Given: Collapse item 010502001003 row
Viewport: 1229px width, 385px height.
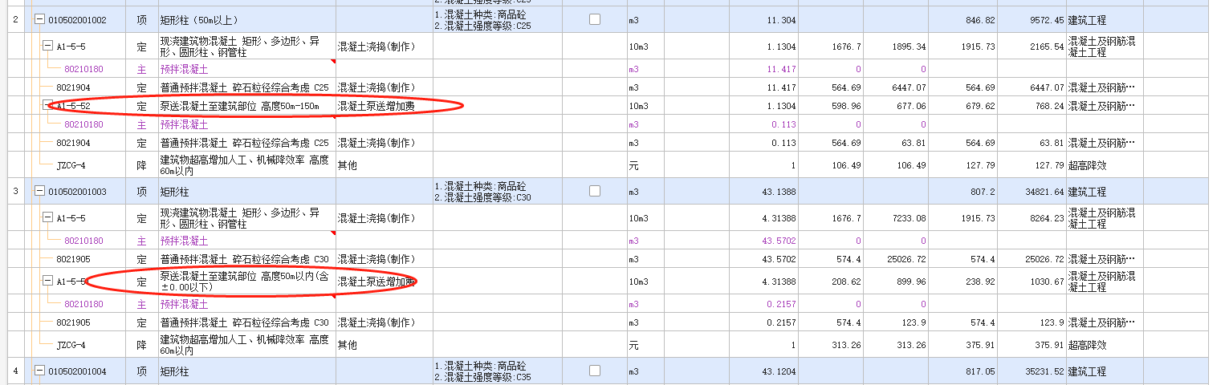Looking at the screenshot, I should click(x=39, y=191).
